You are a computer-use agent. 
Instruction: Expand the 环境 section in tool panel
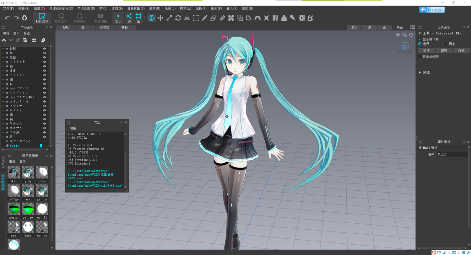click(420, 72)
